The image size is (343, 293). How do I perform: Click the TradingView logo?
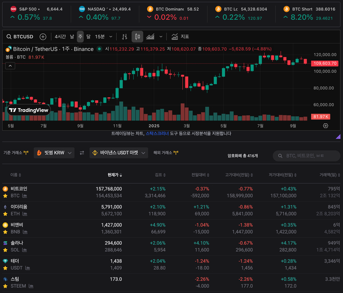tap(28, 110)
